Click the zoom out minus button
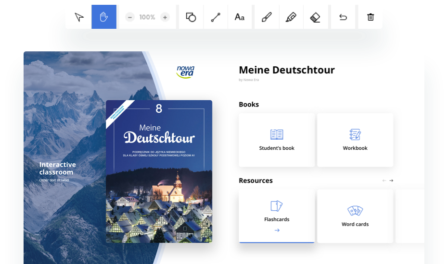This screenshot has width=448, height=264. (x=130, y=17)
